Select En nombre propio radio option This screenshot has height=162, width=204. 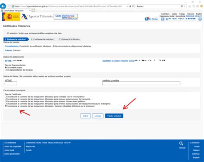pyautogui.click(x=6, y=67)
